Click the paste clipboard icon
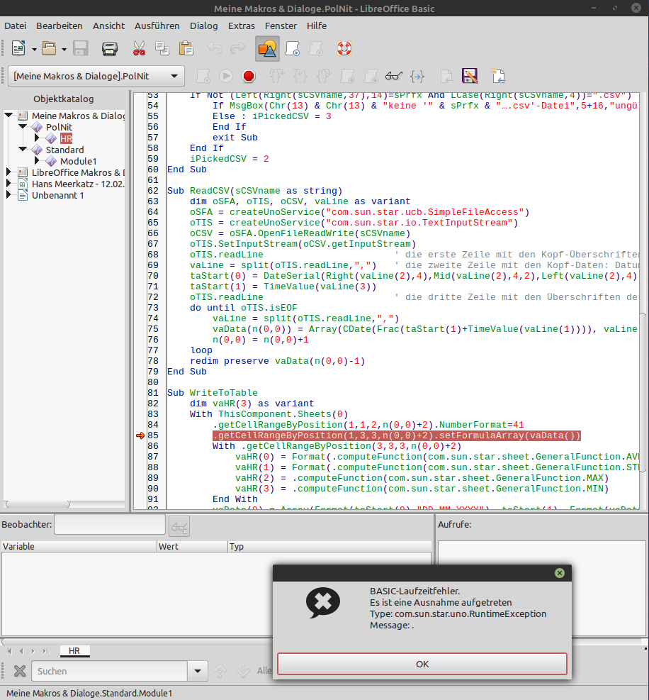 pyautogui.click(x=186, y=48)
